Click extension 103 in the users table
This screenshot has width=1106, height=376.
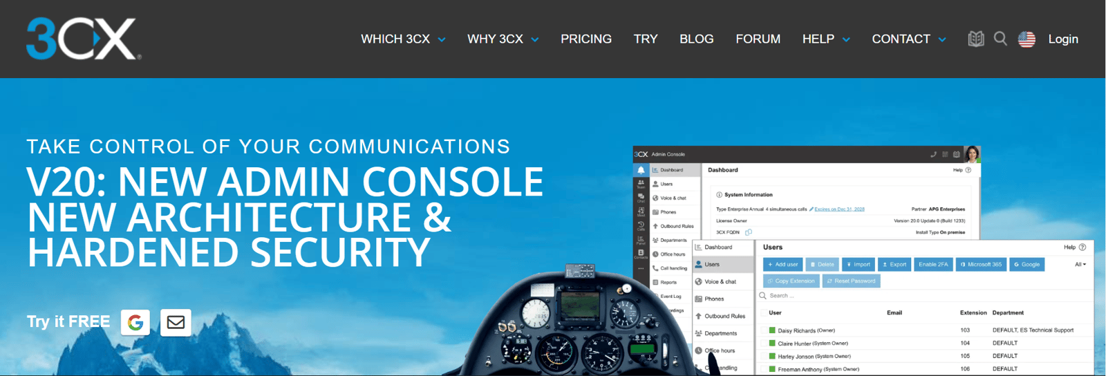(x=965, y=330)
